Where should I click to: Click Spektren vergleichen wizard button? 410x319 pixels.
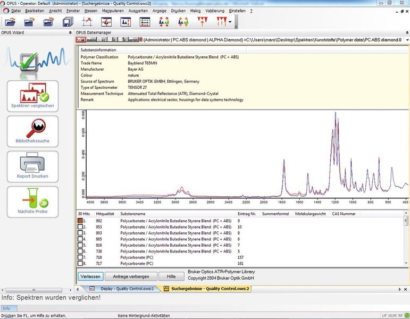tap(32, 96)
